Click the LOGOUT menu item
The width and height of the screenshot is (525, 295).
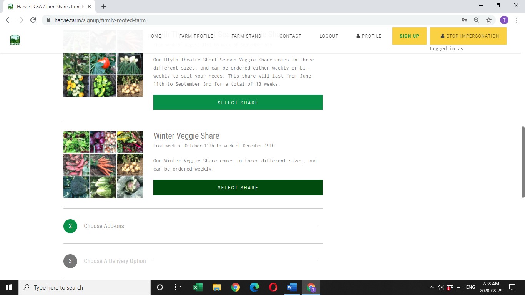[329, 36]
